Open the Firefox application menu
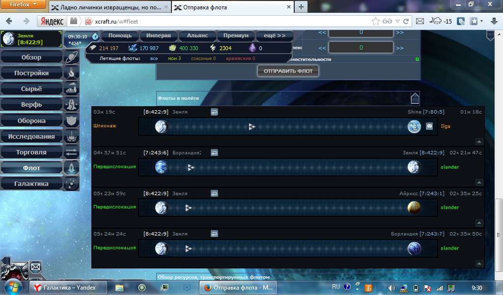The width and height of the screenshot is (503, 295). pos(23,4)
